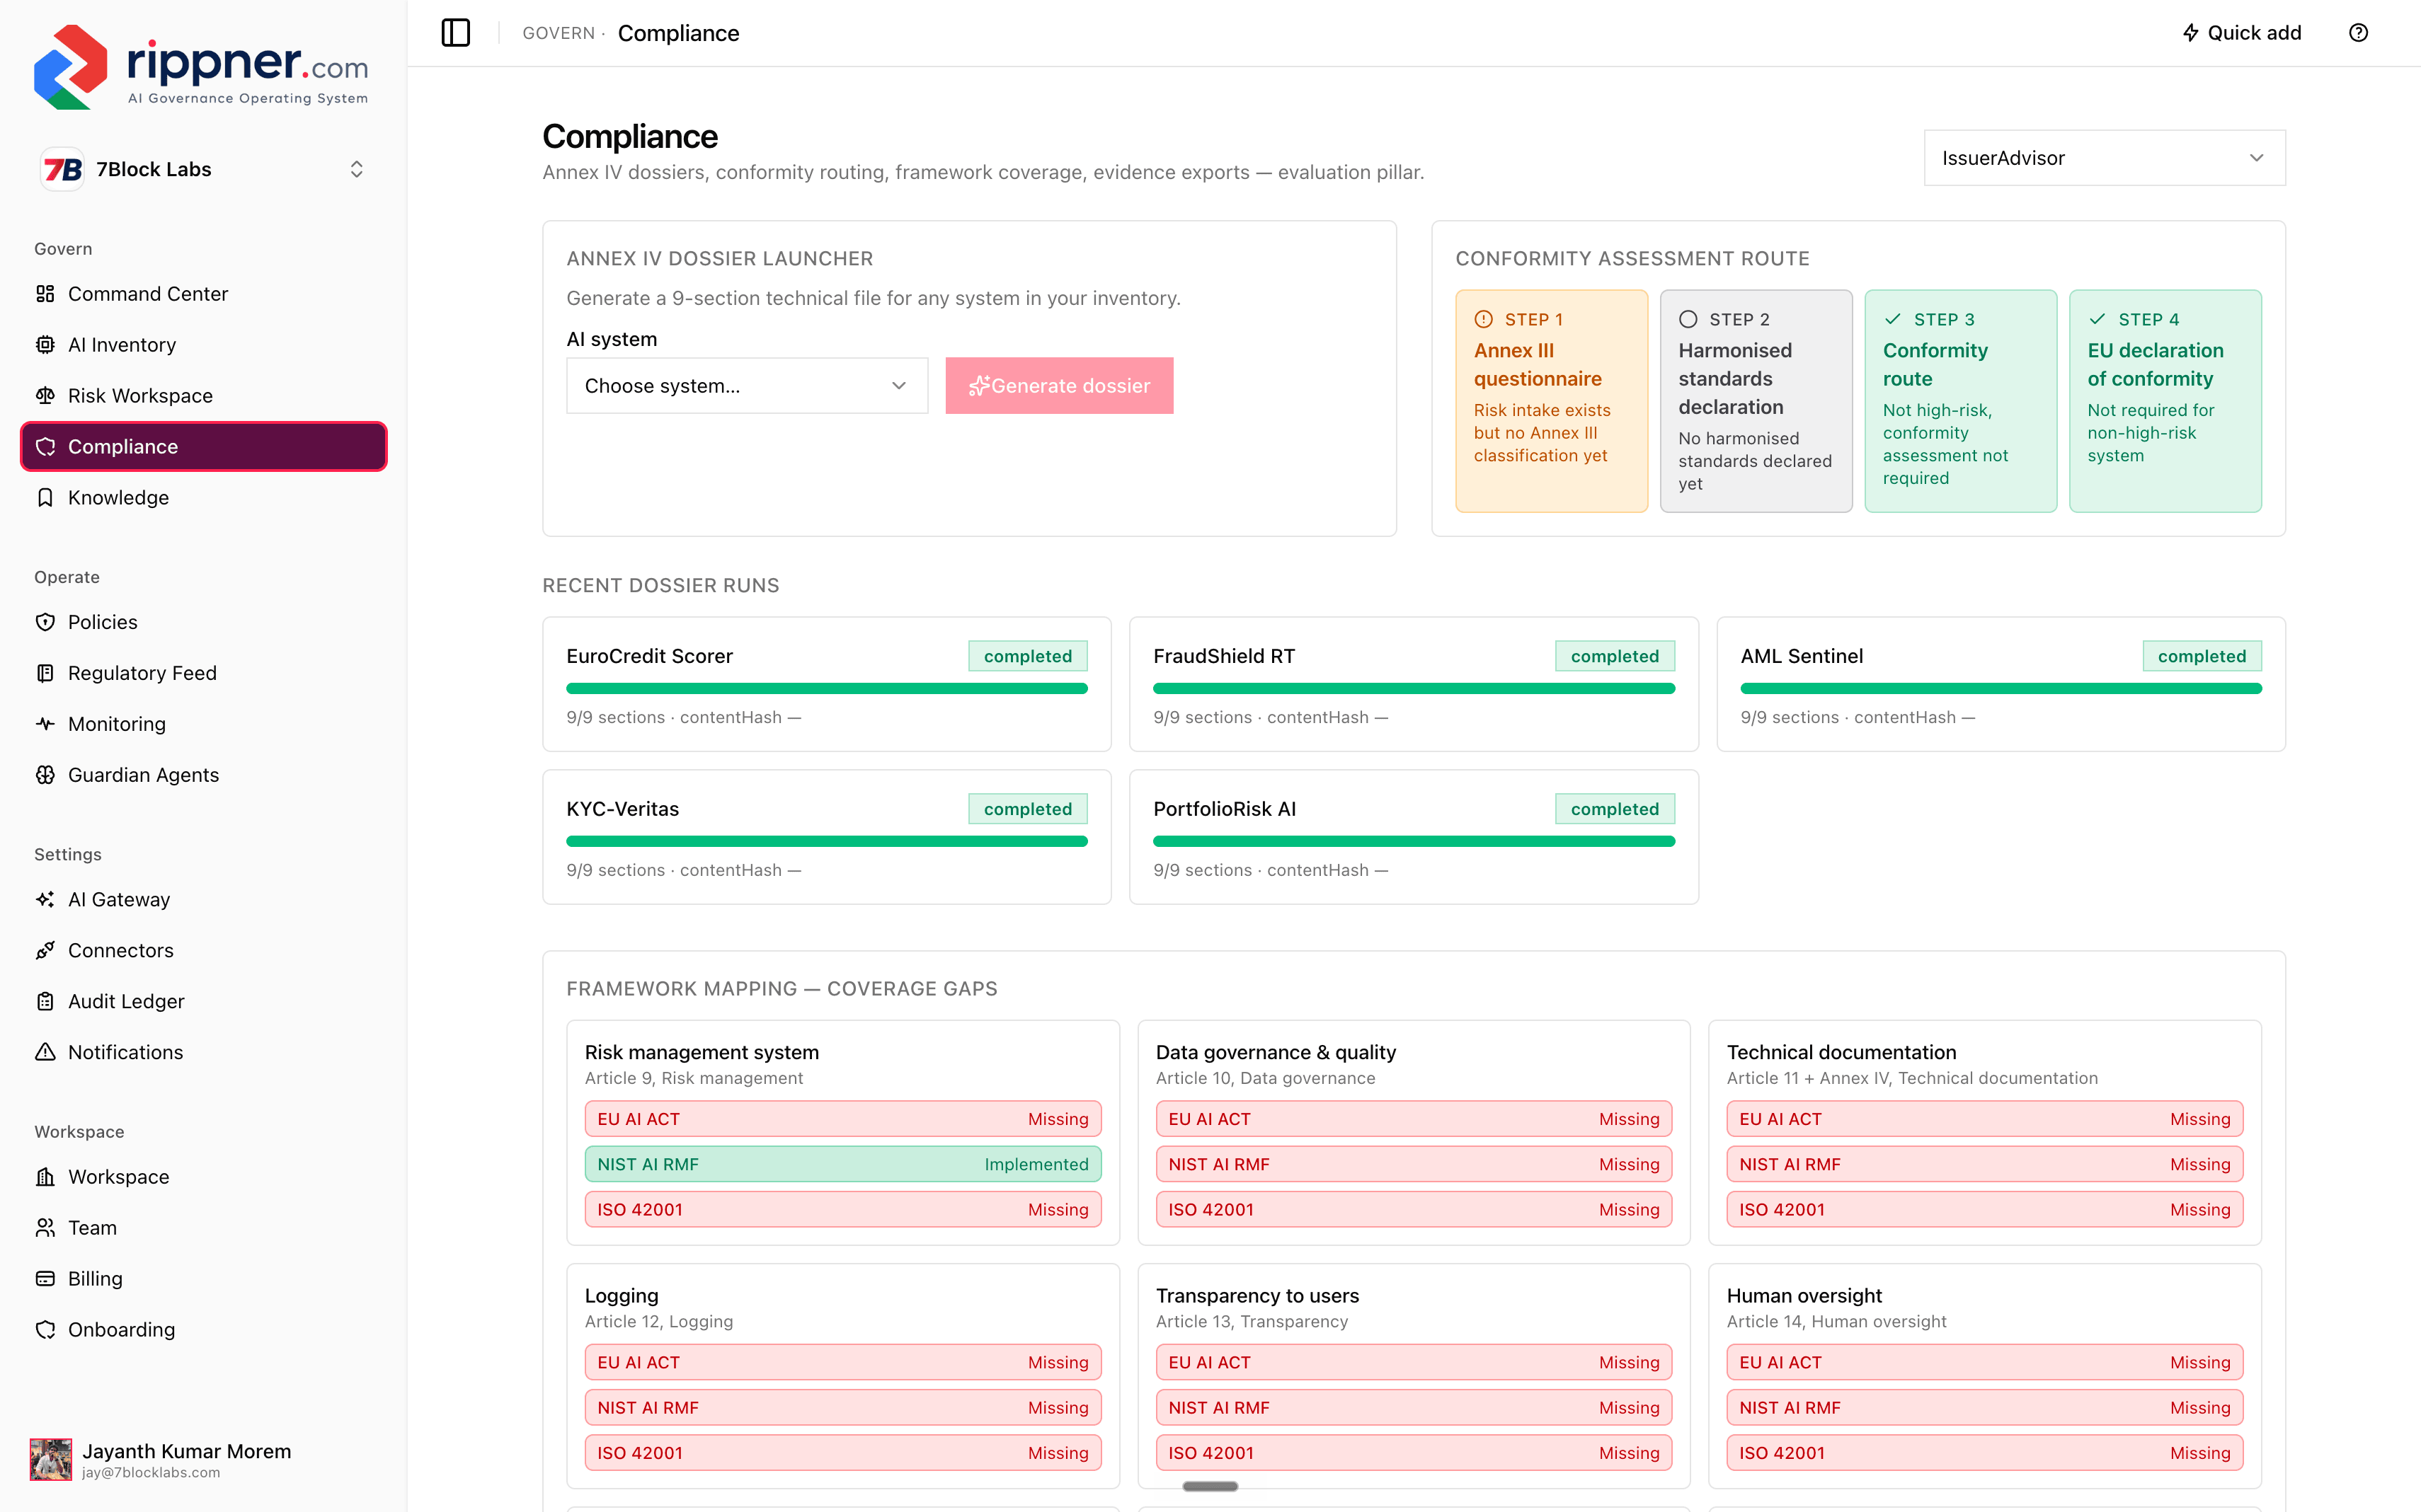Click the AI Inventory chip icon

[45, 345]
